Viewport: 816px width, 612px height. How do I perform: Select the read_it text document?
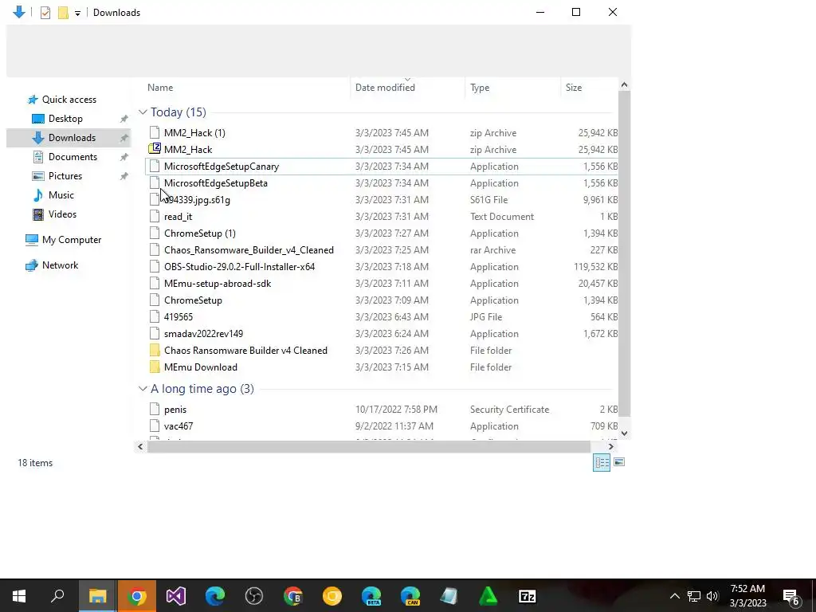click(x=382, y=217)
